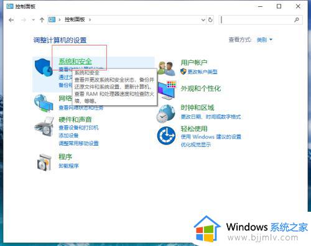The image size is (311, 246).
Task: Close the Control Panel window
Action: [x=298, y=6]
